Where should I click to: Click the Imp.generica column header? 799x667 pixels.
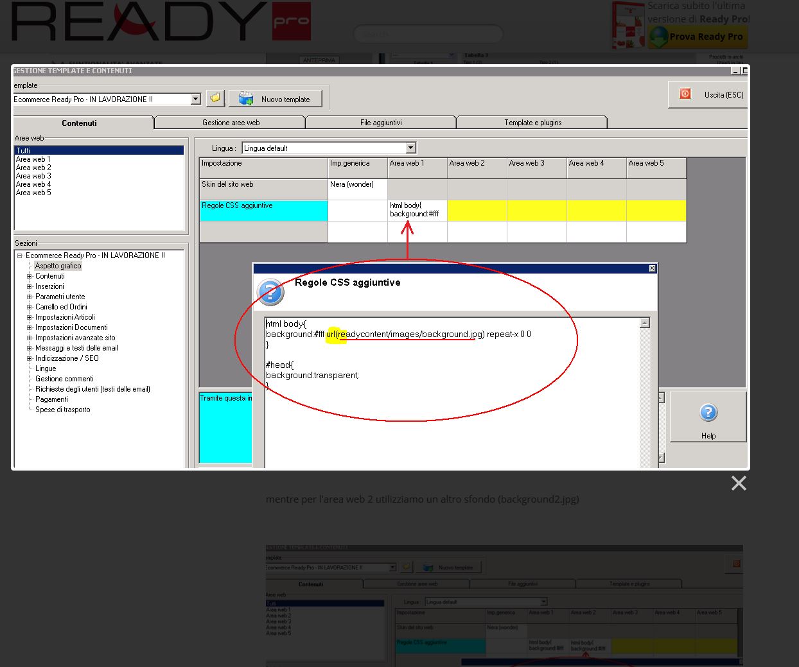click(358, 168)
